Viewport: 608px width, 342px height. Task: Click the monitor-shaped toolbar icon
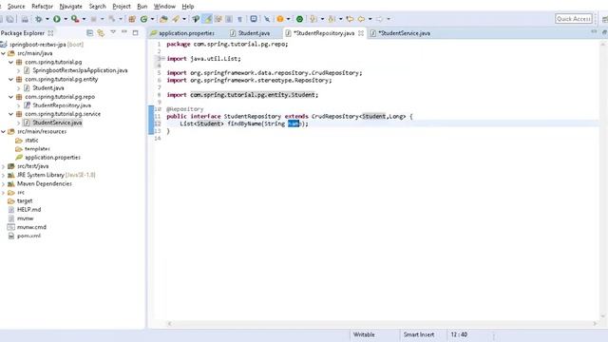click(254, 19)
